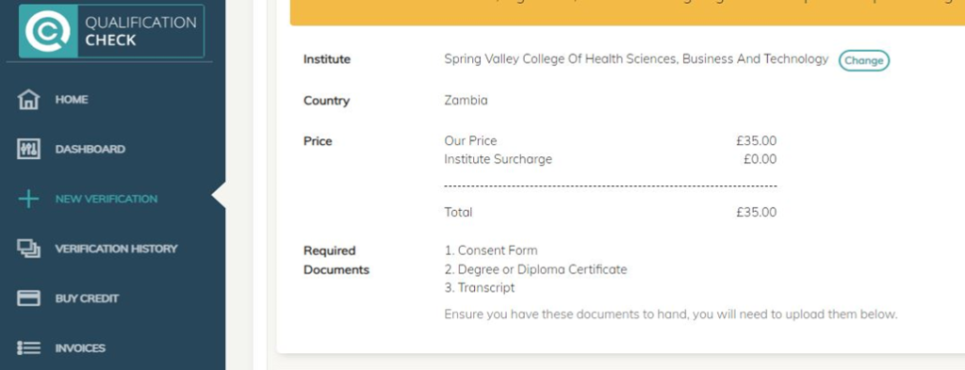The height and width of the screenshot is (370, 965).
Task: Click the Qualification Check logo text
Action: 141,31
